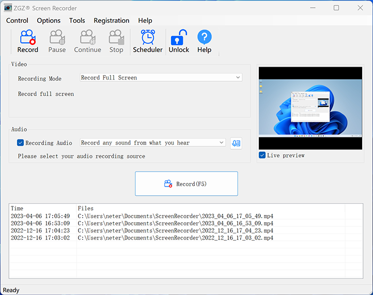Image resolution: width=373 pixels, height=295 pixels.
Task: Select recording 2023_04_06_16_53_09.mp4
Action: pyautogui.click(x=175, y=223)
